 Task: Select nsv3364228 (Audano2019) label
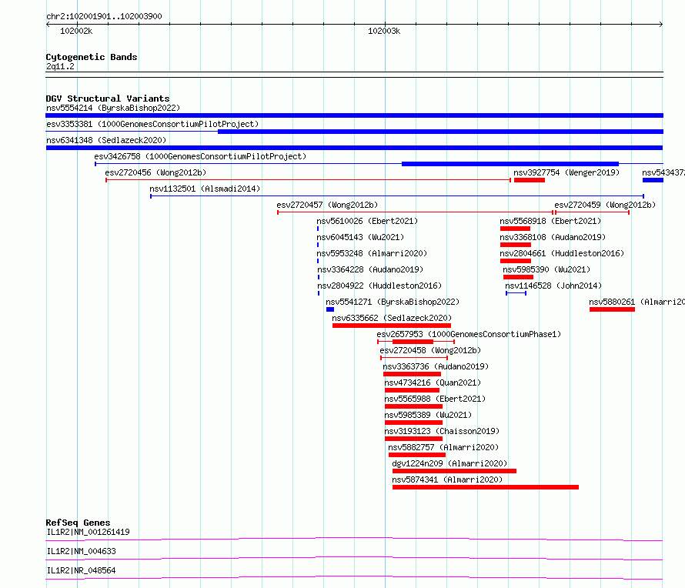point(370,269)
